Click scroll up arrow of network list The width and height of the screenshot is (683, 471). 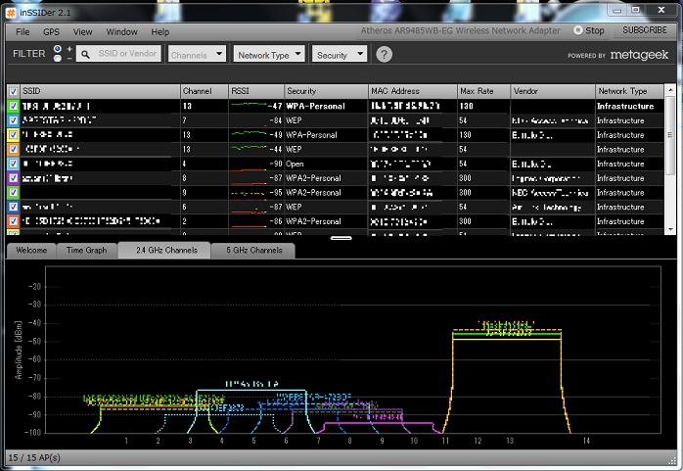pos(670,90)
